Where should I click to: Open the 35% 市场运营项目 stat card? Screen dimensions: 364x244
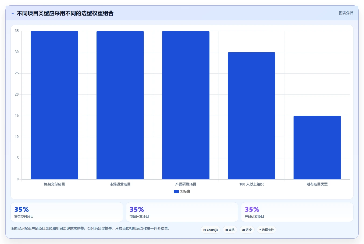click(182, 212)
